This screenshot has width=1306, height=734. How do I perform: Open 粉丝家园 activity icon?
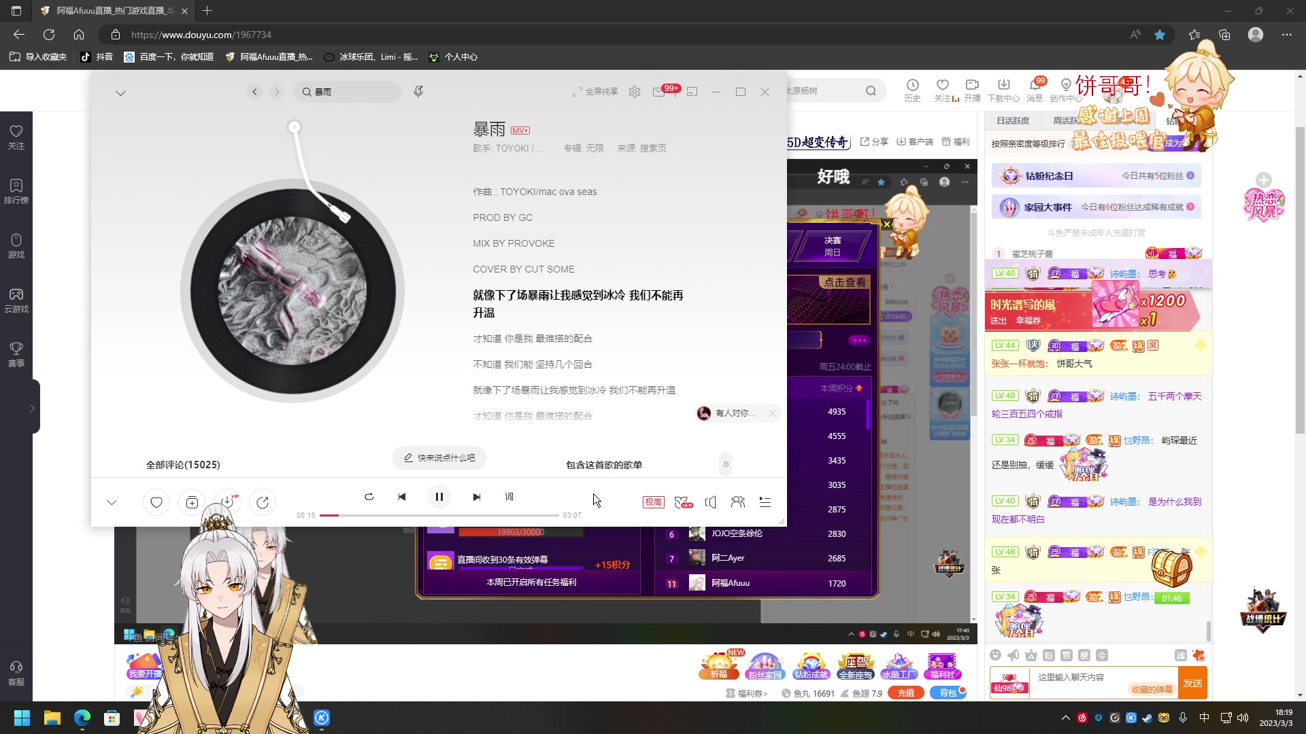click(765, 665)
